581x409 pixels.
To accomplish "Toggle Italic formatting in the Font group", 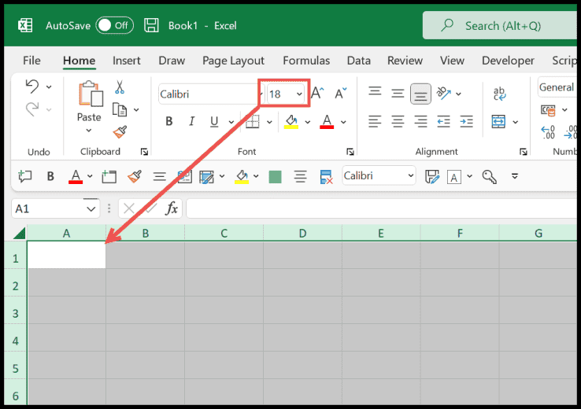I will (x=191, y=121).
